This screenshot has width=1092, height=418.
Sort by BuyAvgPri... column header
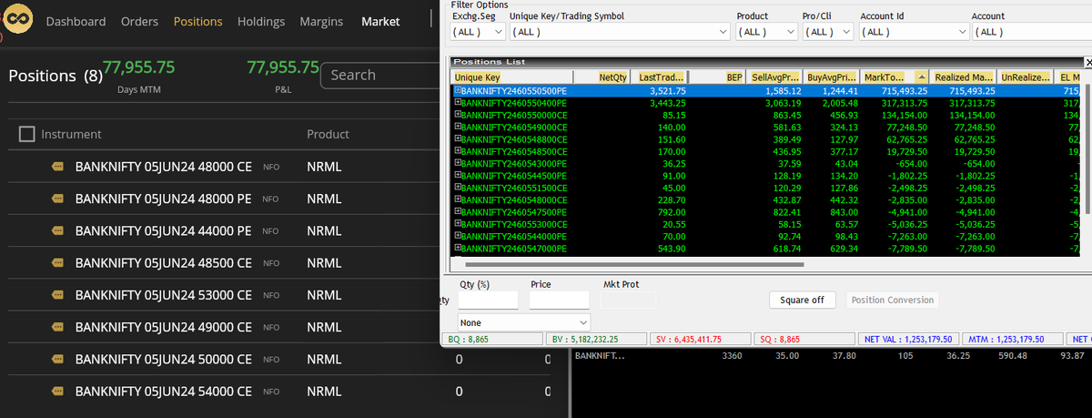[x=832, y=78]
